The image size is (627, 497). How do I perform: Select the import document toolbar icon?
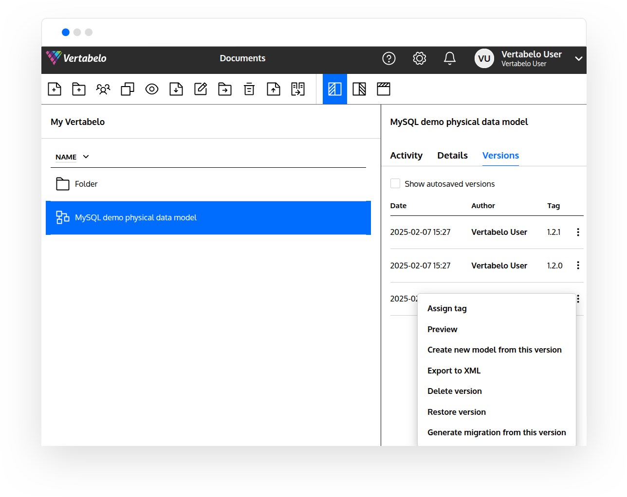tap(176, 89)
